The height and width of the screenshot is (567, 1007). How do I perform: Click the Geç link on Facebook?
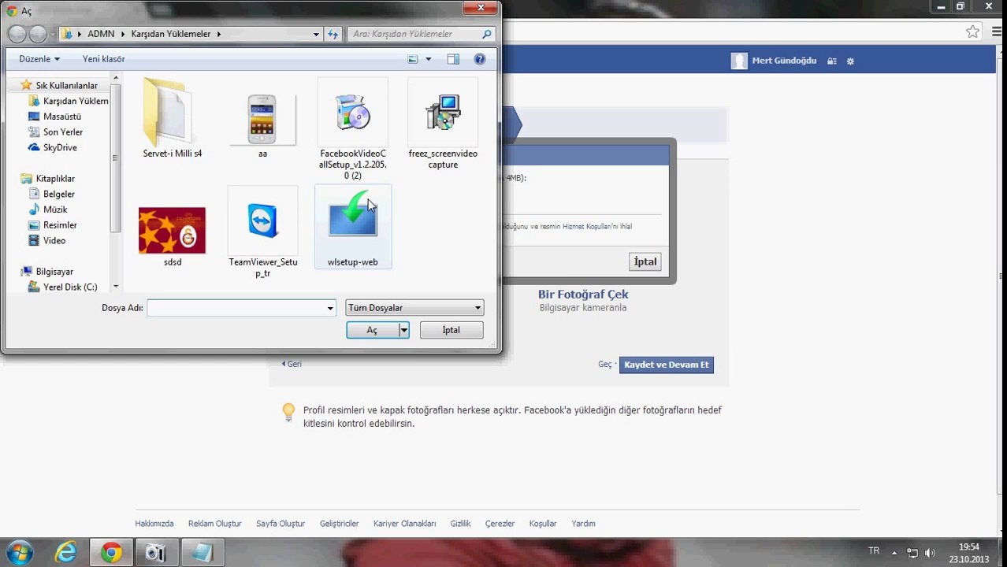coord(604,365)
